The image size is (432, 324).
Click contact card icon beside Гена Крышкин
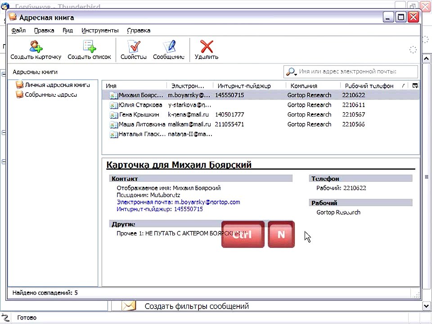pyautogui.click(x=113, y=115)
